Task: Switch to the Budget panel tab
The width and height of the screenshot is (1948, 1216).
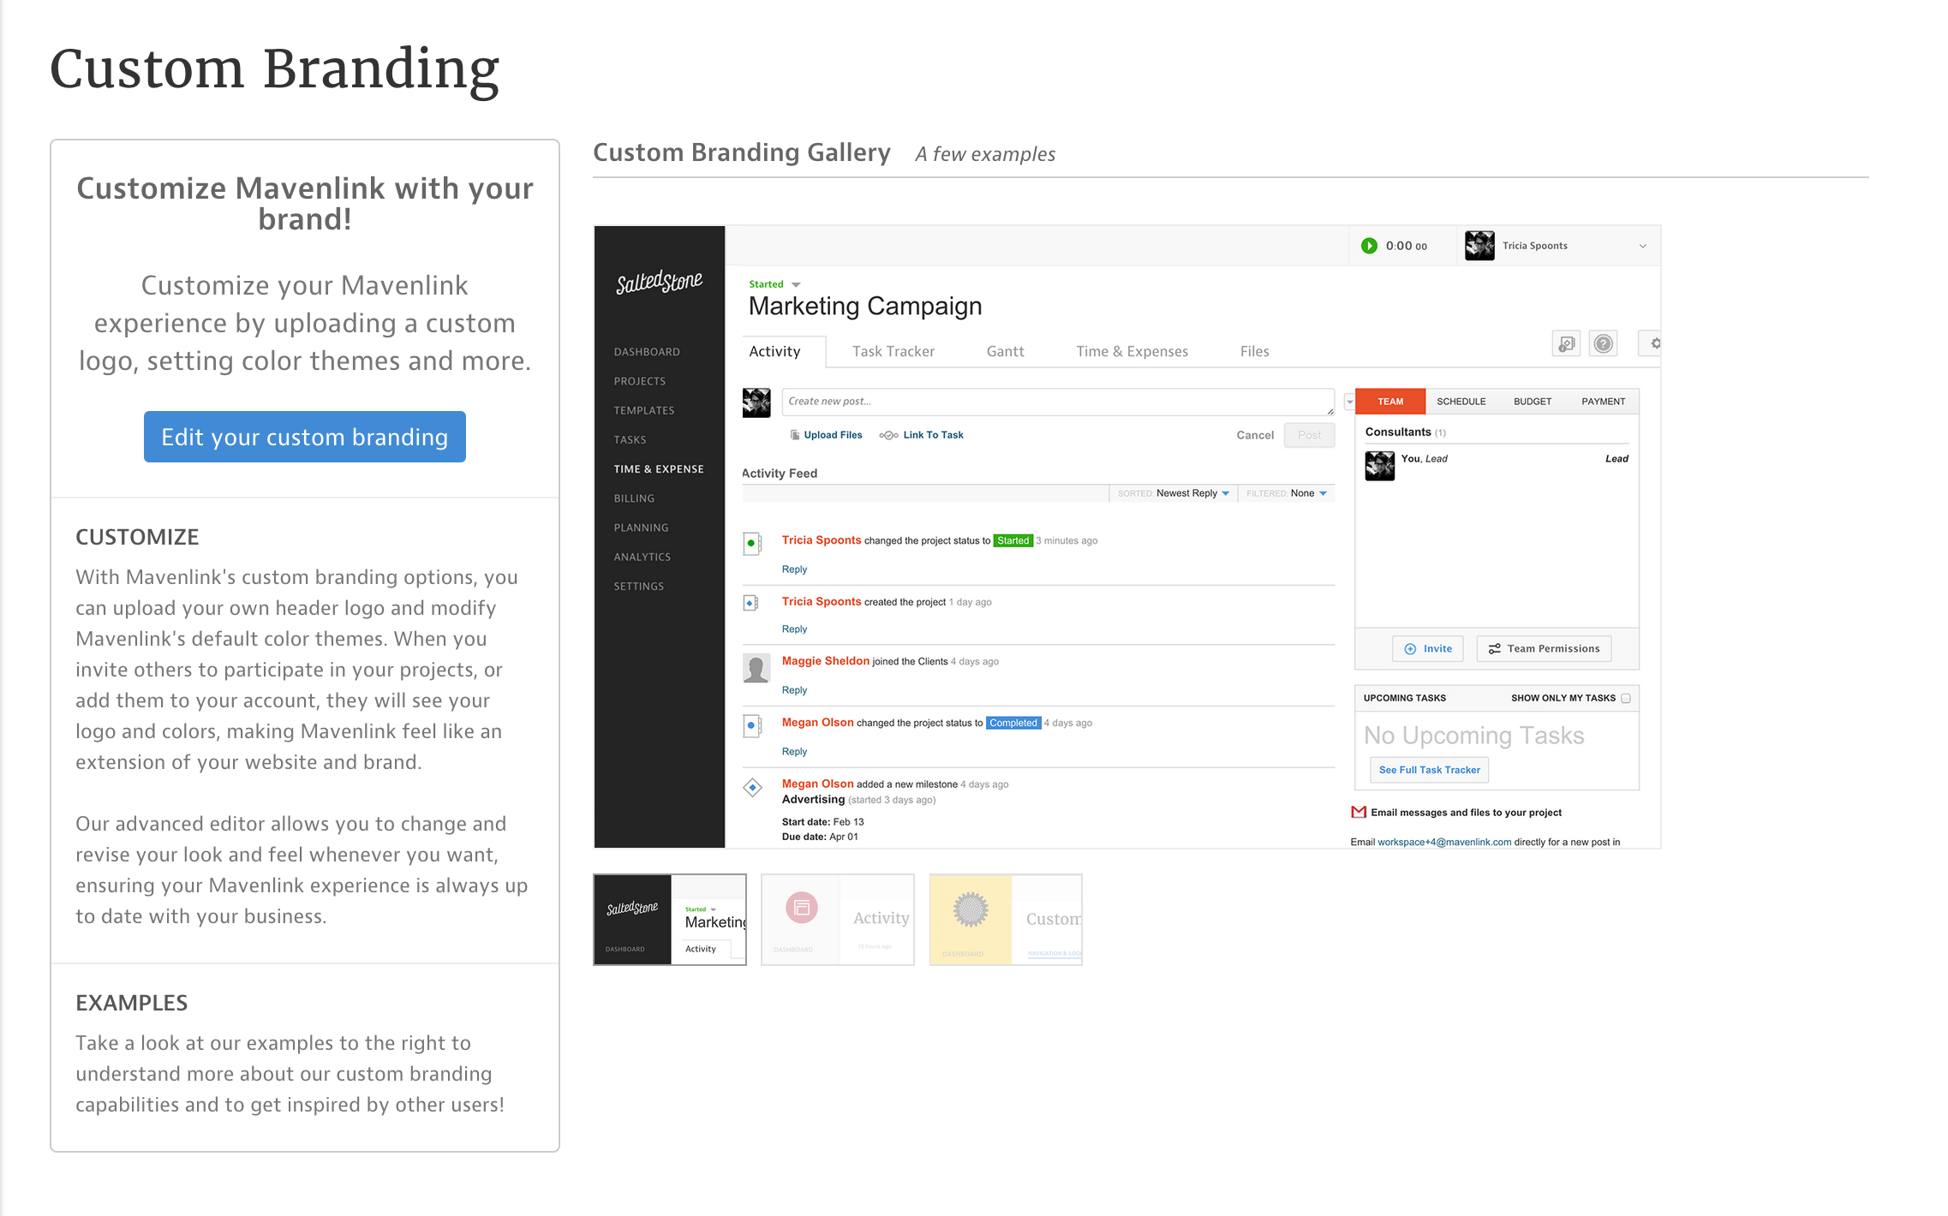Action: [x=1532, y=402]
